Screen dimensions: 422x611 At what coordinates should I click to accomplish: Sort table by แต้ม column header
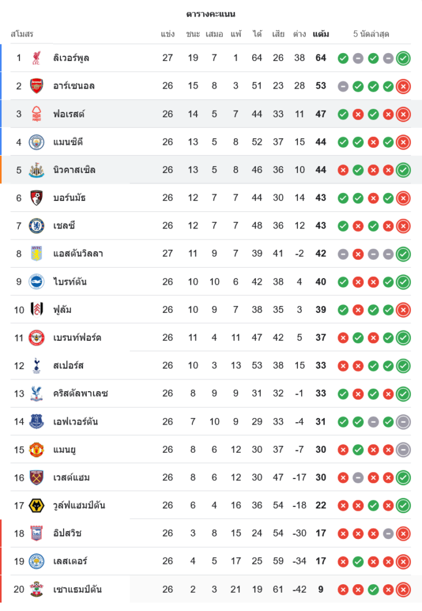(x=321, y=34)
